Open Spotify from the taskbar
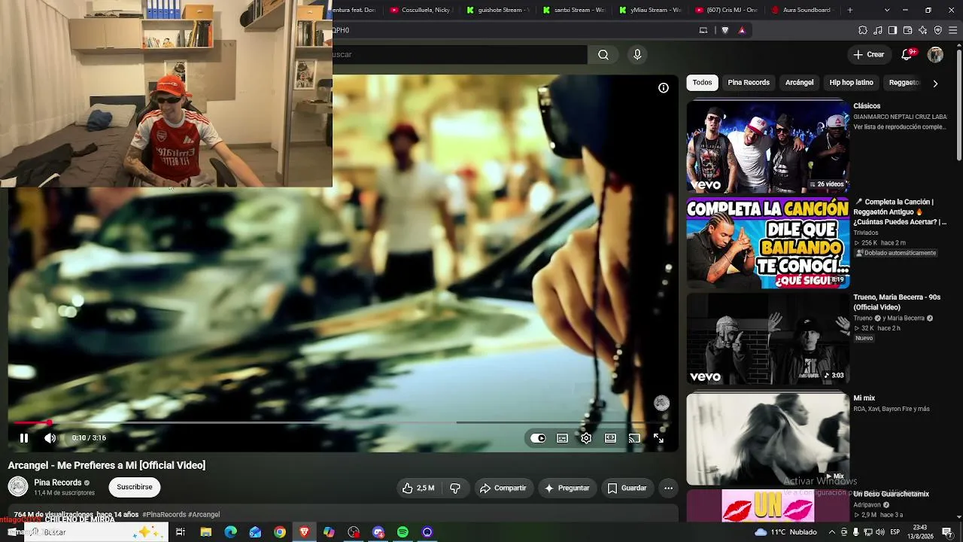 [x=403, y=532]
